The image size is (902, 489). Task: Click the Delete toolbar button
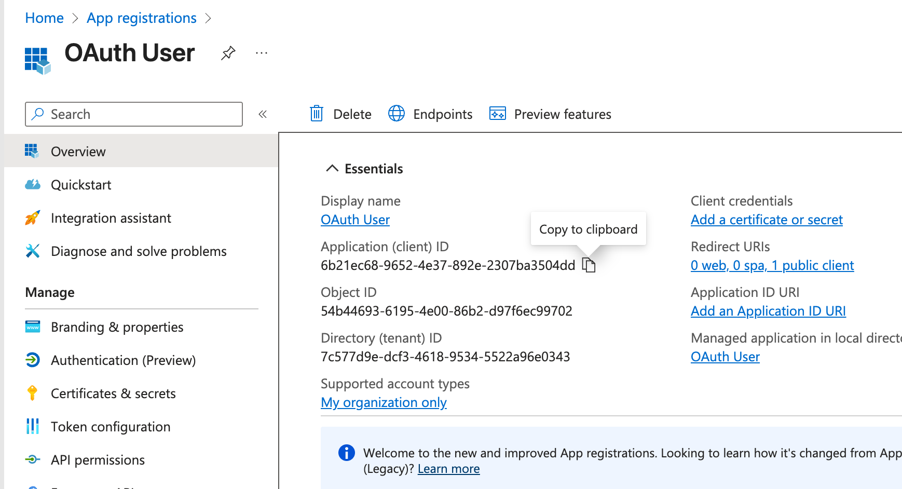(x=340, y=114)
